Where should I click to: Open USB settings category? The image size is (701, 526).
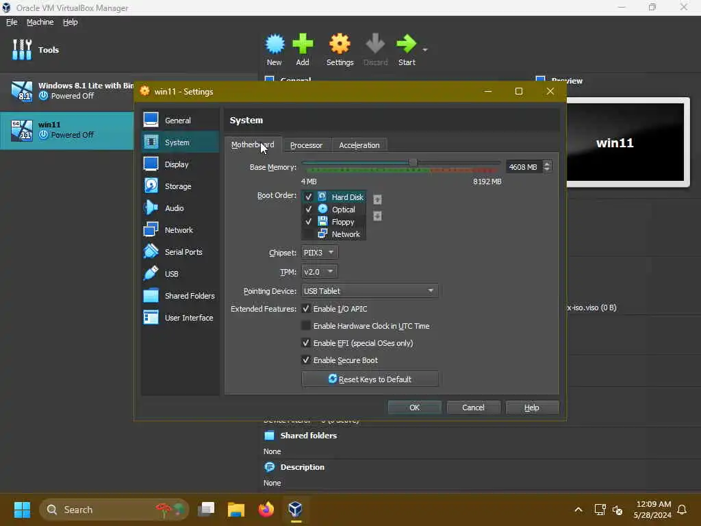point(180,274)
